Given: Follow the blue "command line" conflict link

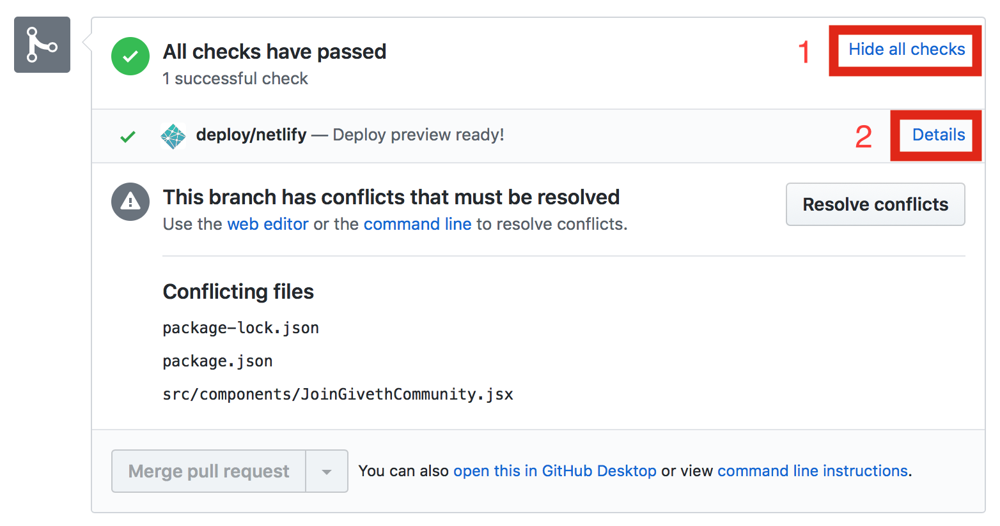Looking at the screenshot, I should [417, 224].
